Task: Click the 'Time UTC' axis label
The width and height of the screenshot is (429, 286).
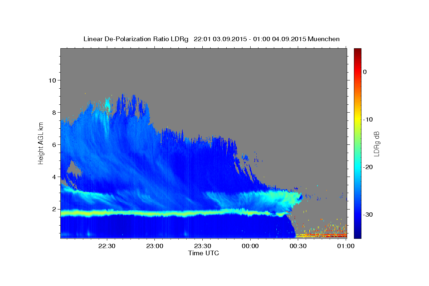Action: point(203,253)
